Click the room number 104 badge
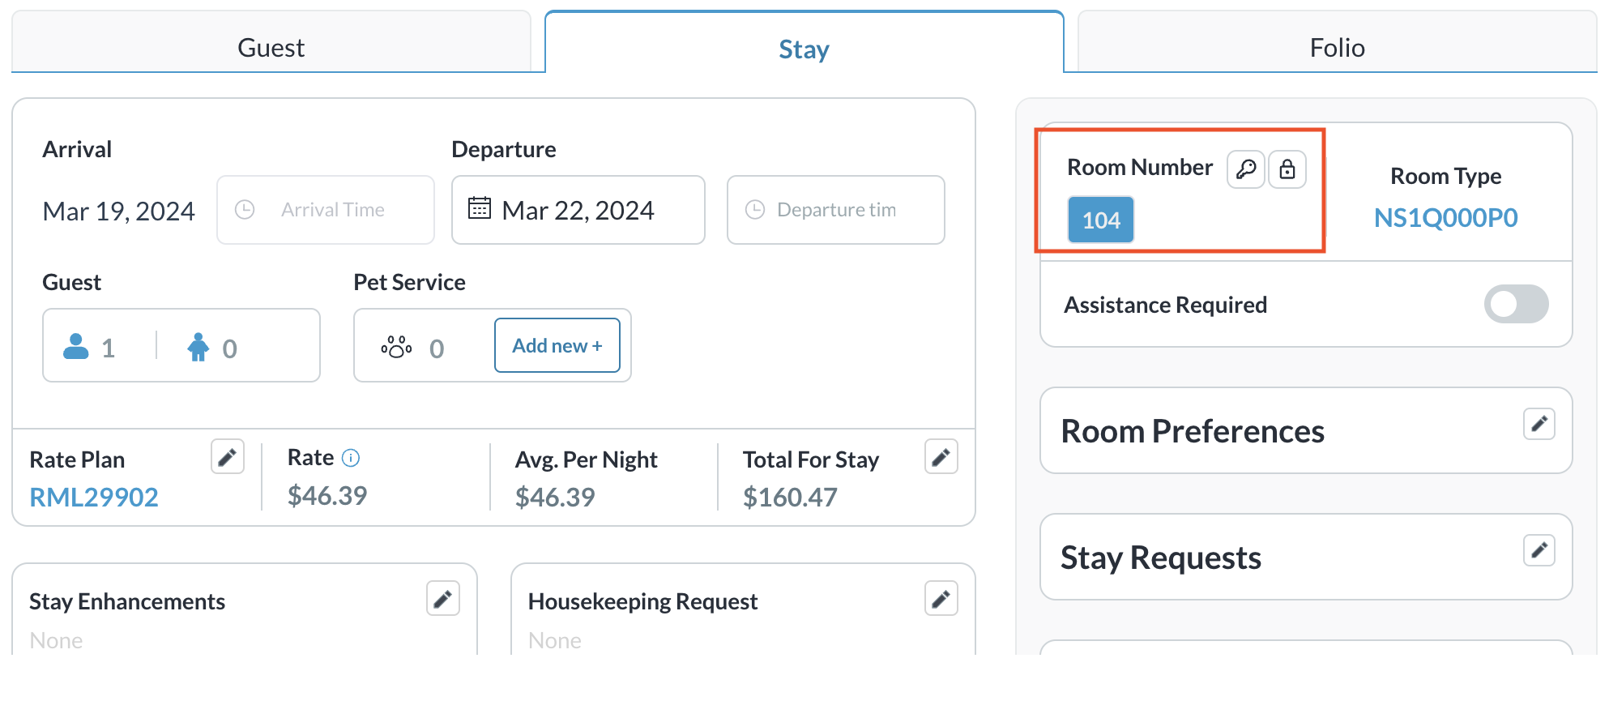Viewport: 1609px width, 718px height. point(1100,220)
